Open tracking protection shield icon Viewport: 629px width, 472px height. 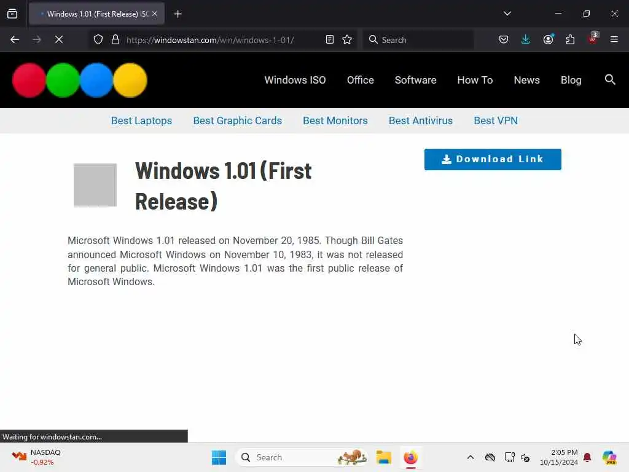coord(98,40)
